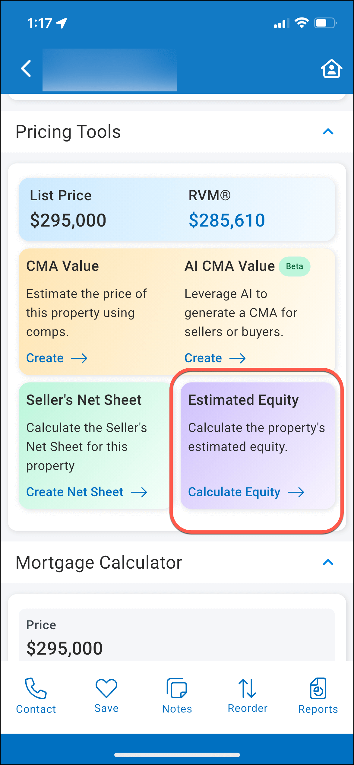Tap the Save heart icon
Image resolution: width=354 pixels, height=765 pixels.
pyautogui.click(x=106, y=691)
